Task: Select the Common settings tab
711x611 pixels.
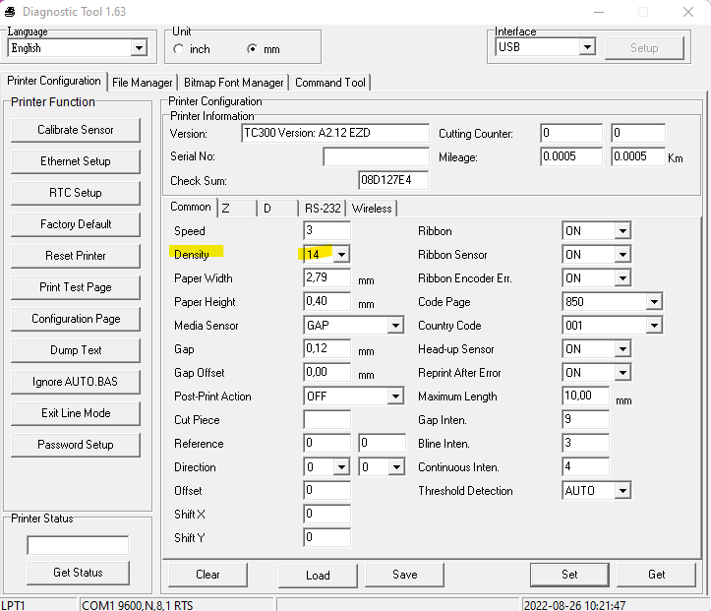Action: 191,207
